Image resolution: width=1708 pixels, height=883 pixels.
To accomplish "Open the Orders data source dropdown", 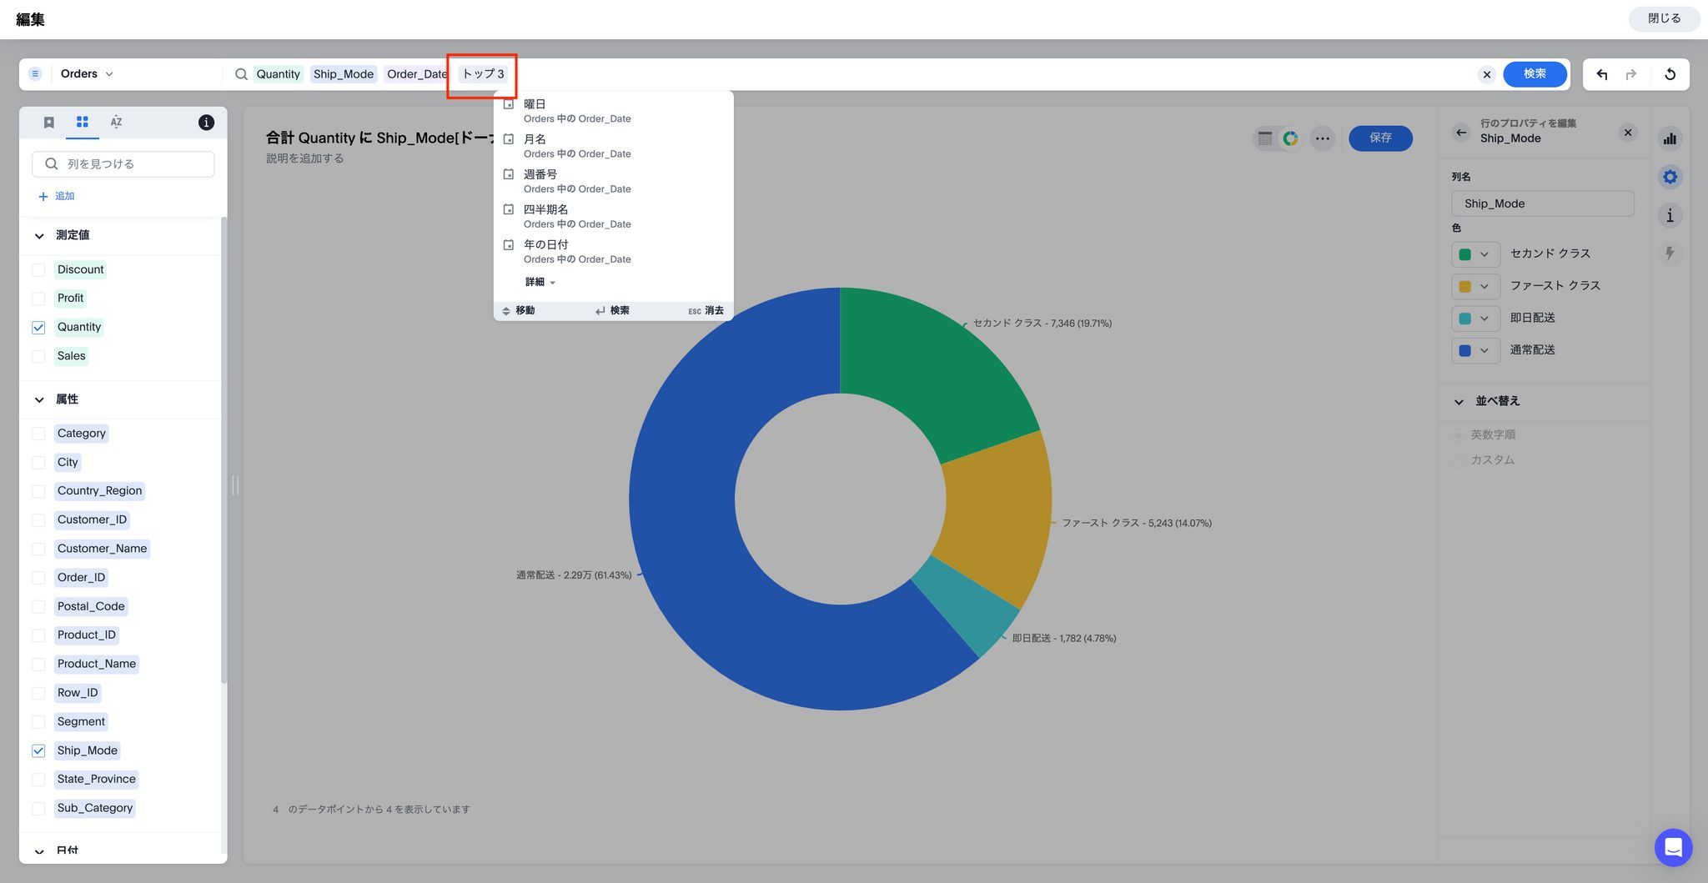I will coord(87,74).
